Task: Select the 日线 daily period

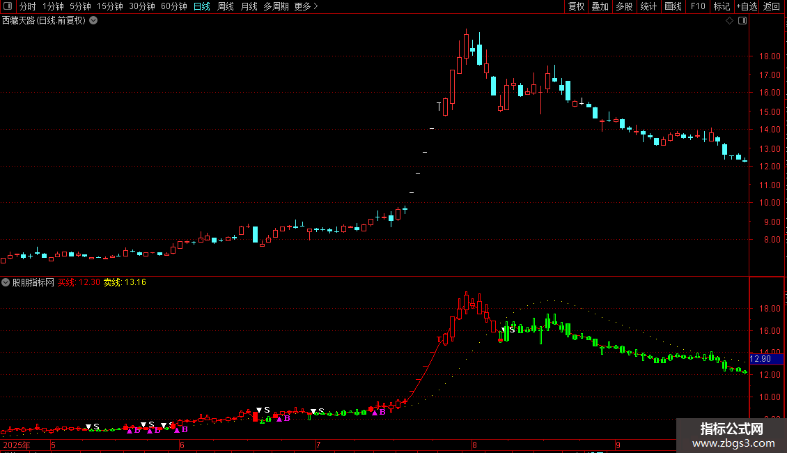Action: click(202, 6)
